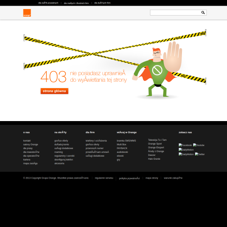227x227 pixels.
Task: Open the 'kariera' footer link
Action: click(27, 159)
